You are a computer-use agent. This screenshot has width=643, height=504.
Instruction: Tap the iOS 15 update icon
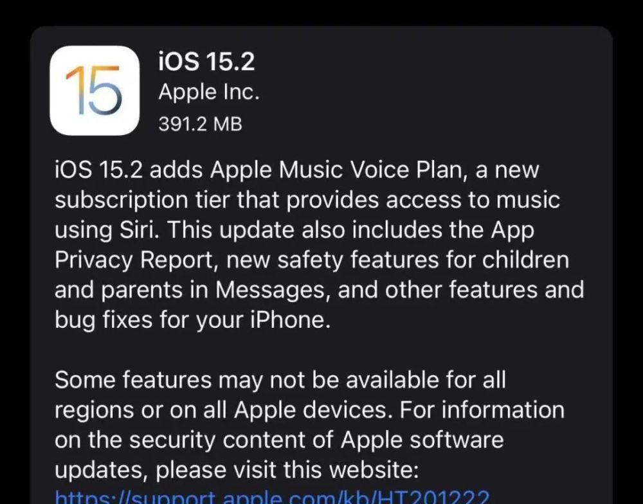coord(95,91)
